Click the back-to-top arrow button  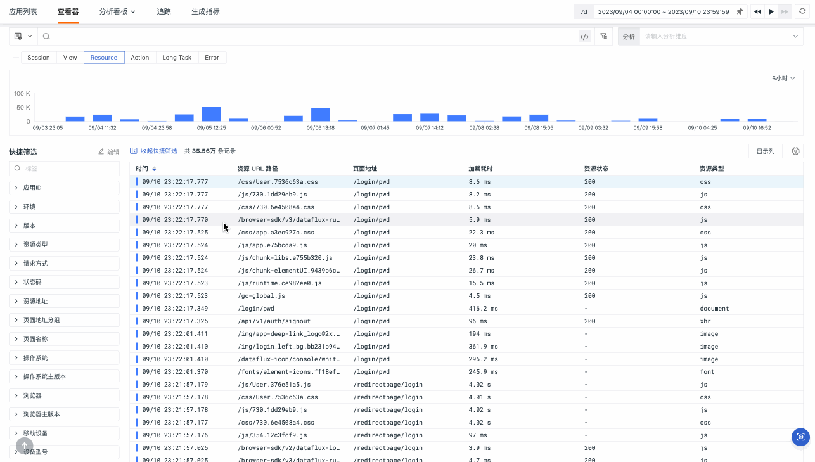[24, 446]
